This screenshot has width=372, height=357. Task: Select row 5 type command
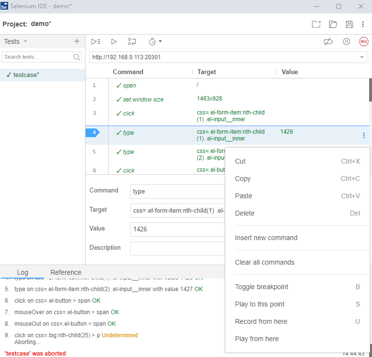pos(155,154)
